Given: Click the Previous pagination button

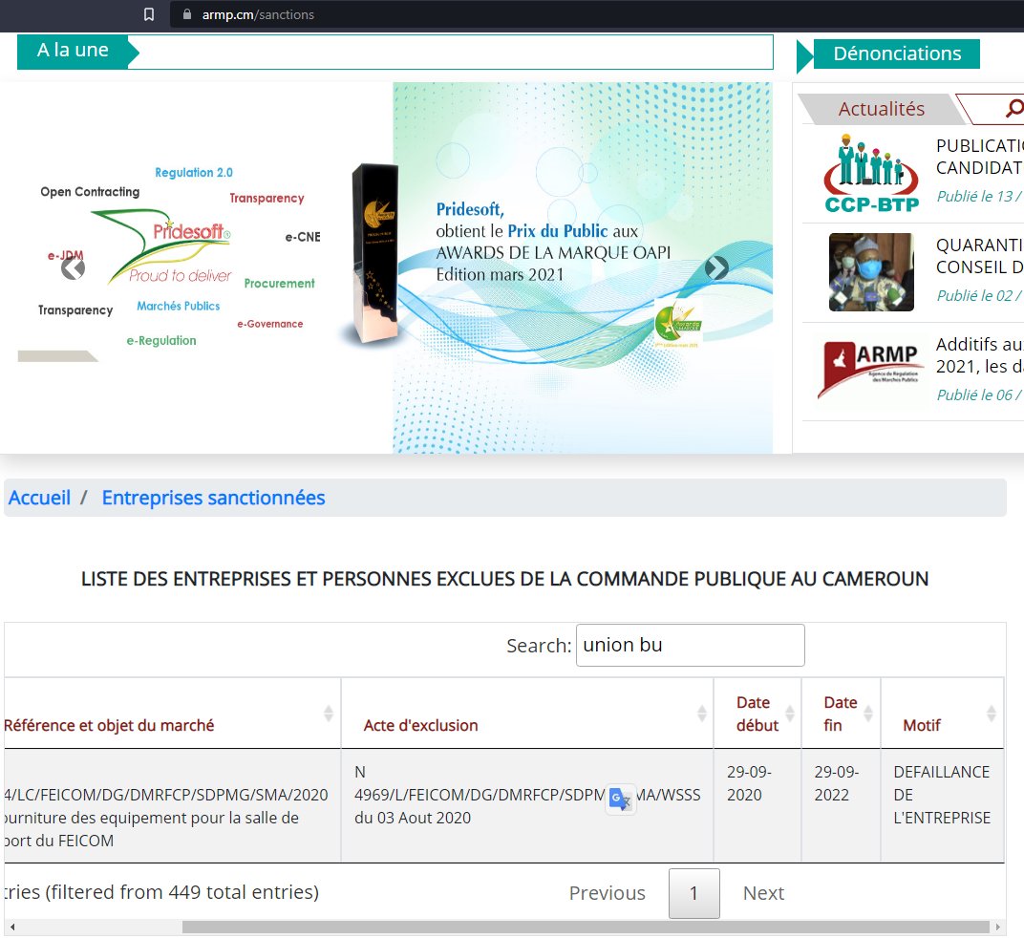Looking at the screenshot, I should coord(607,893).
